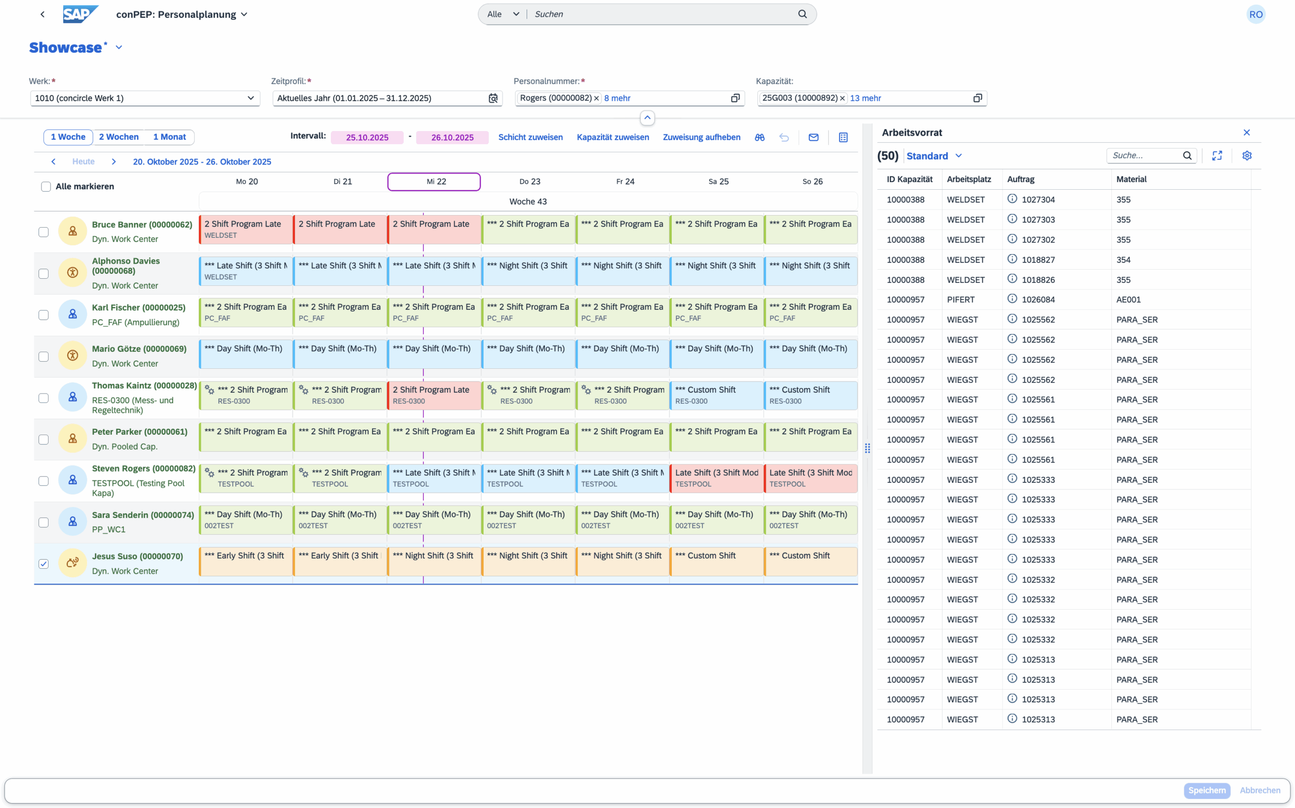
Task: Click the Arbeitsvorrat settings gear icon
Action: 1246,155
